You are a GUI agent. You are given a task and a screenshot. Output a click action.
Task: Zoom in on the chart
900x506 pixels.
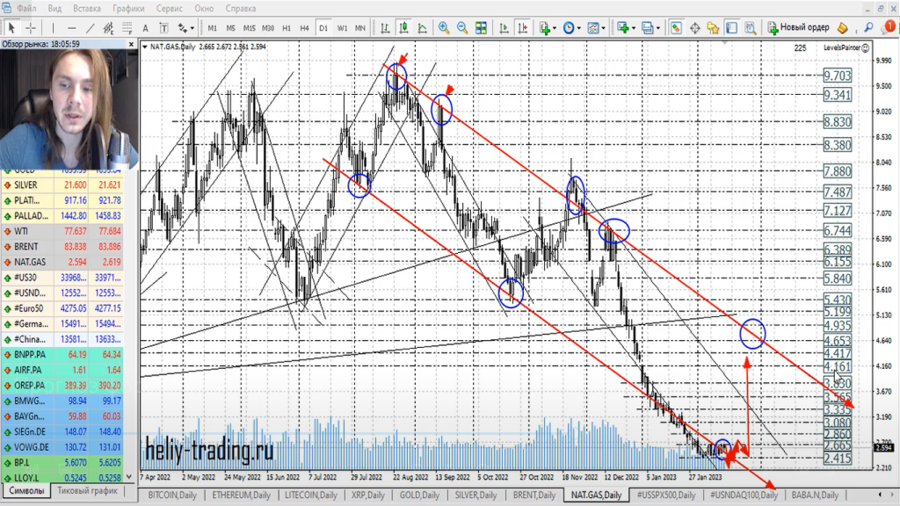click(445, 28)
